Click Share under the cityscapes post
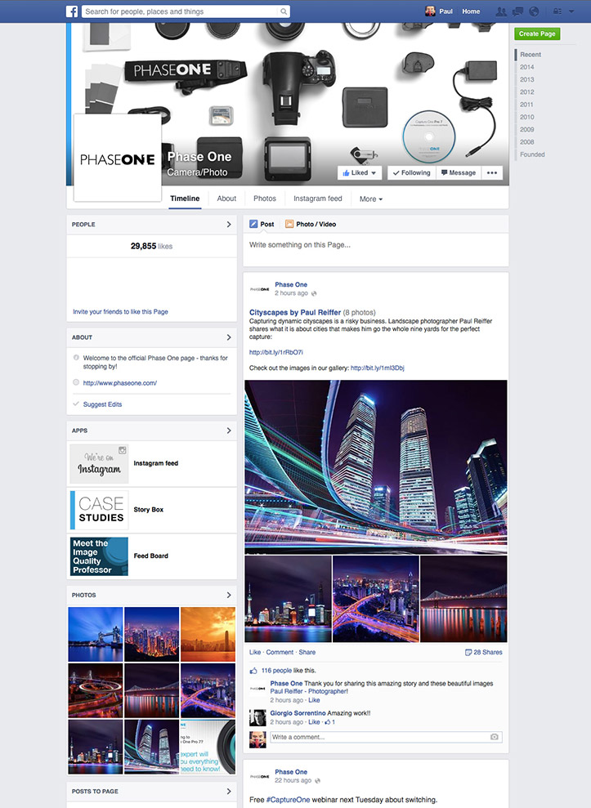The image size is (591, 808). 307,653
